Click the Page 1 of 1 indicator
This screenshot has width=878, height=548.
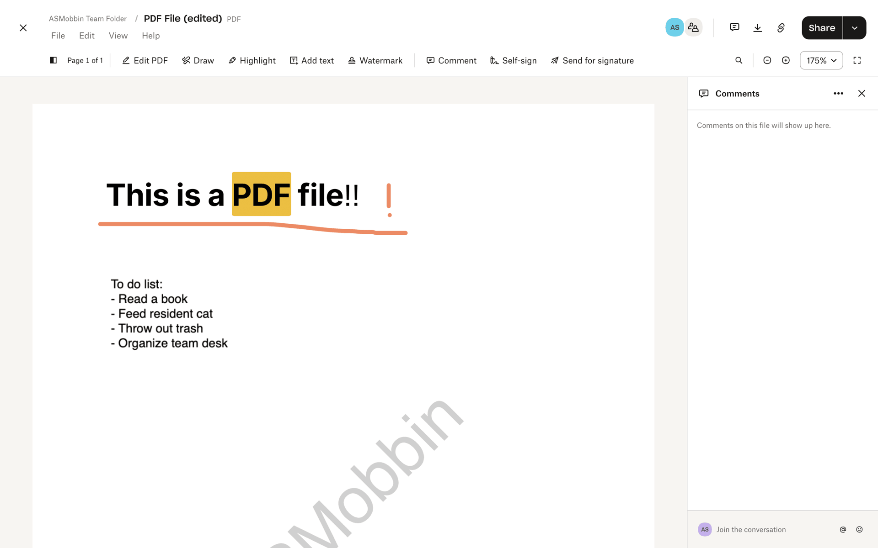85,60
